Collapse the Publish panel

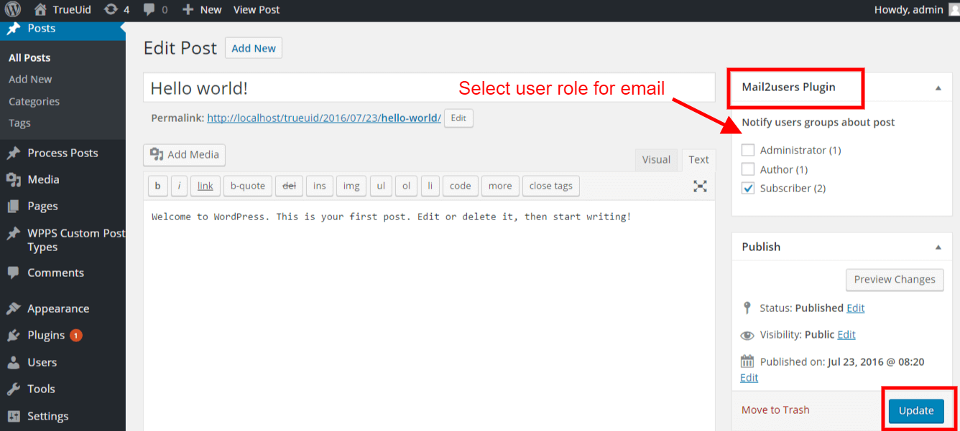[938, 247]
